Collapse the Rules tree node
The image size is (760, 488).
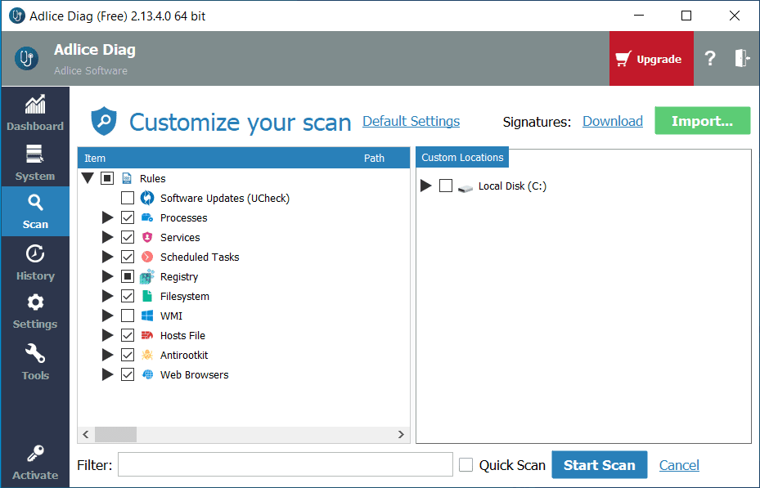click(88, 178)
